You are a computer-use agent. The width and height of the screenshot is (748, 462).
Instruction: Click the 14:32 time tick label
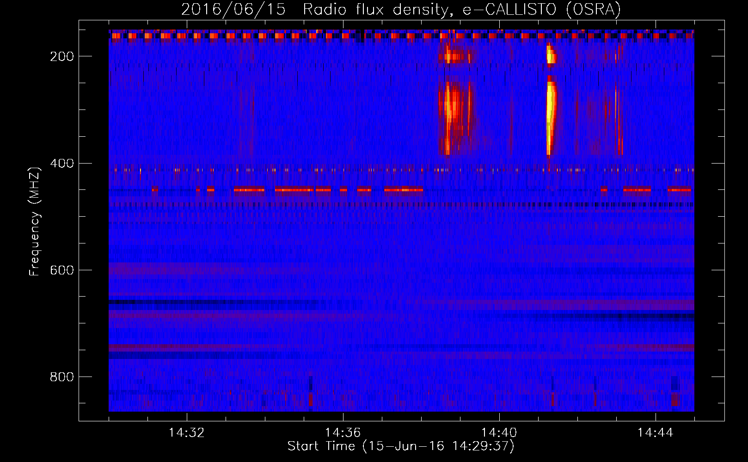tap(187, 433)
